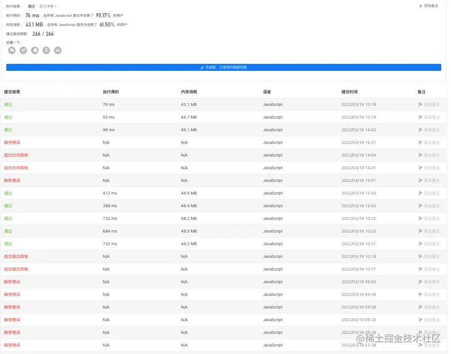451x354 pixels.
Task: Open the 通过 result of the 368 ms submission
Action: point(8,206)
